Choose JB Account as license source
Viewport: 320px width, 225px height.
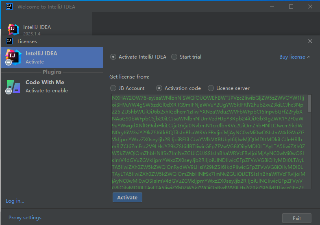pos(113,88)
